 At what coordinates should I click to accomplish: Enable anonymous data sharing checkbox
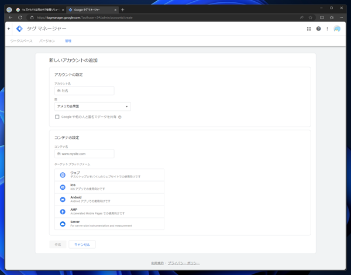click(57, 117)
